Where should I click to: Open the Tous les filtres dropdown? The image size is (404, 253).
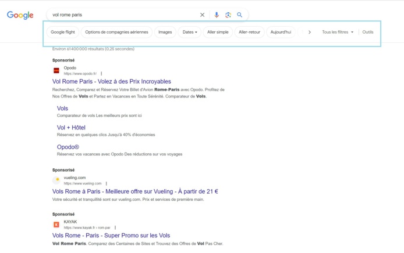(x=338, y=32)
